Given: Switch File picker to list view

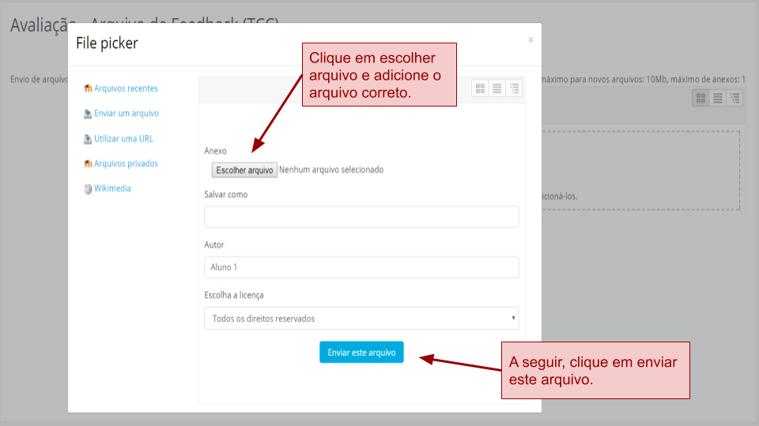Looking at the screenshot, I should tap(497, 88).
